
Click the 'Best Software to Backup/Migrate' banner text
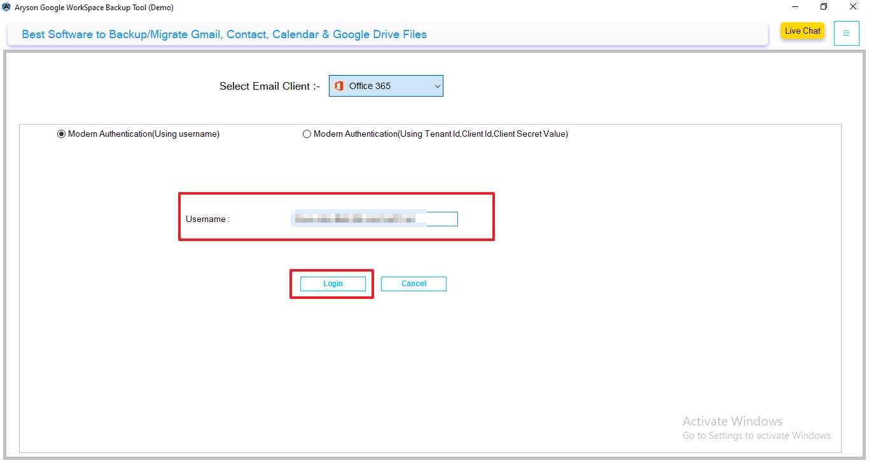point(225,34)
